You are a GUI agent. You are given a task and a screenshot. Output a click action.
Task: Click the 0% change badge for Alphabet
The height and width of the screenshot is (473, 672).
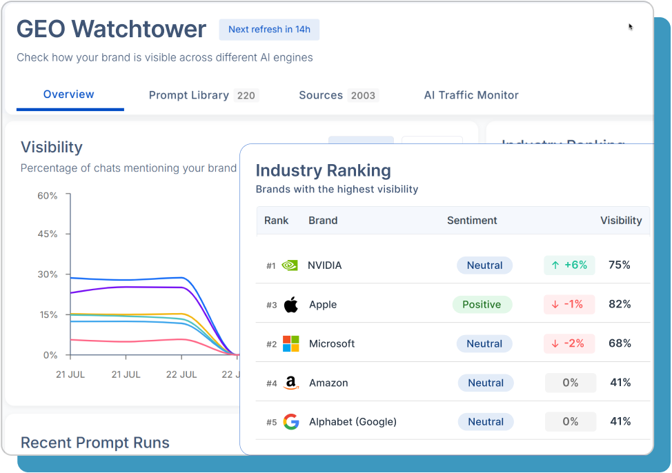pyautogui.click(x=571, y=421)
